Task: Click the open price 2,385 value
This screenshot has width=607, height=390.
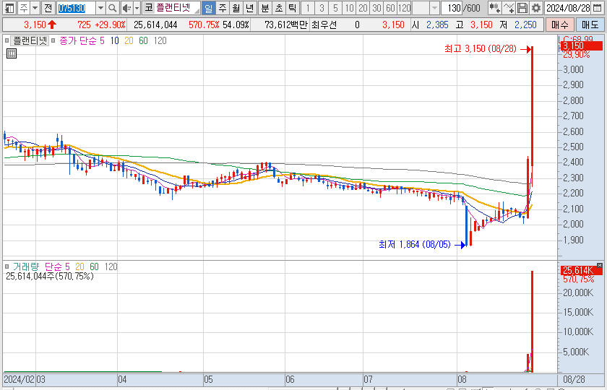Action: point(437,25)
